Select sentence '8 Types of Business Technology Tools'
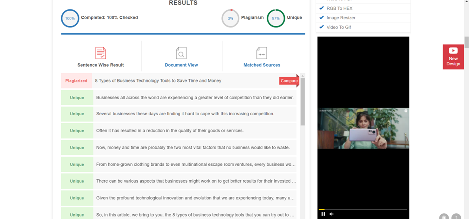The height and width of the screenshot is (219, 469). click(158, 81)
